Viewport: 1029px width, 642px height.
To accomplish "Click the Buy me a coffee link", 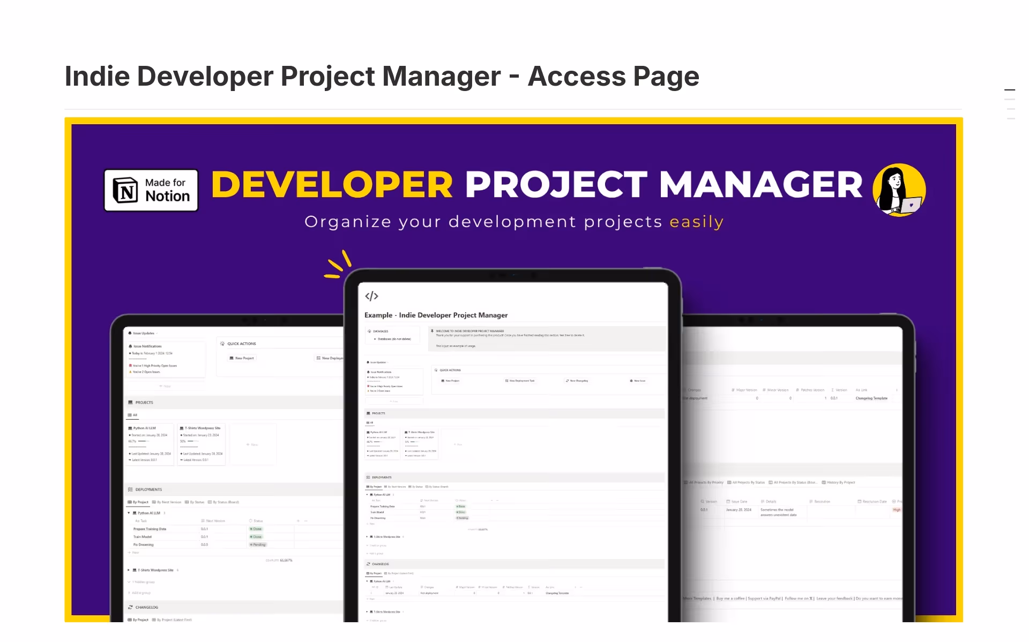I will [730, 599].
